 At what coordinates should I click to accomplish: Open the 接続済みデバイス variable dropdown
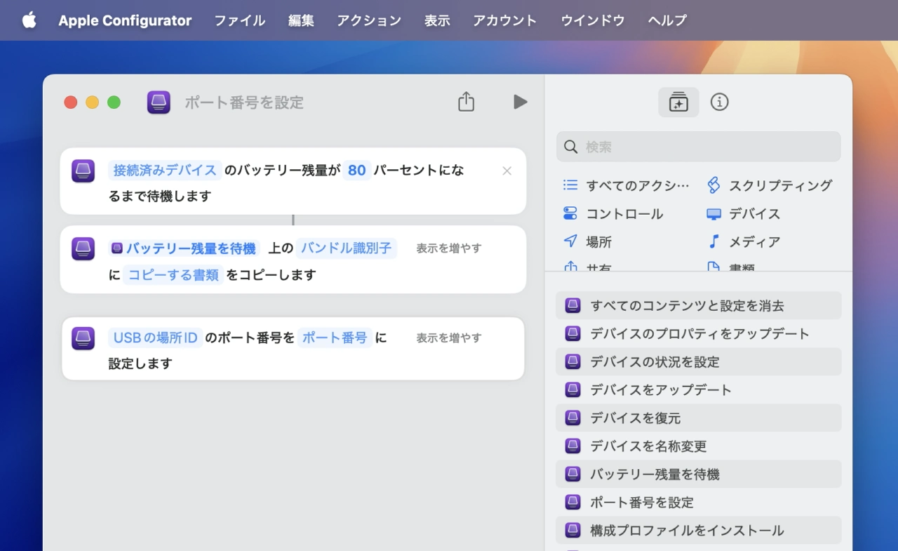165,170
